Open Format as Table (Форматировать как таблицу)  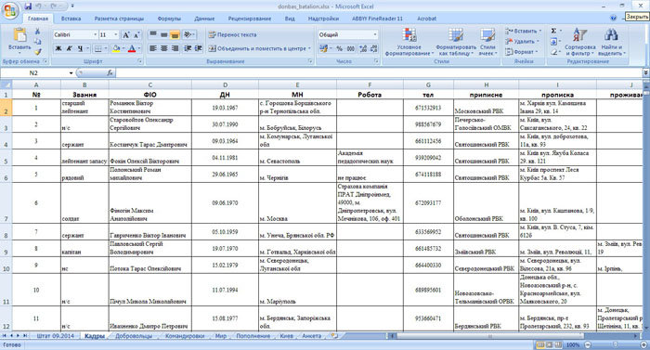pyautogui.click(x=456, y=42)
